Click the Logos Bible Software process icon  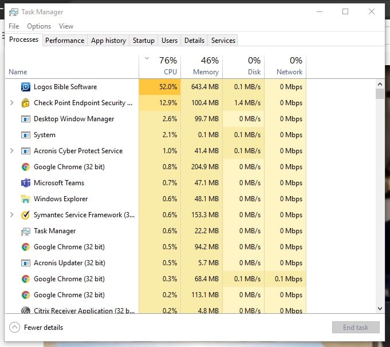26,87
